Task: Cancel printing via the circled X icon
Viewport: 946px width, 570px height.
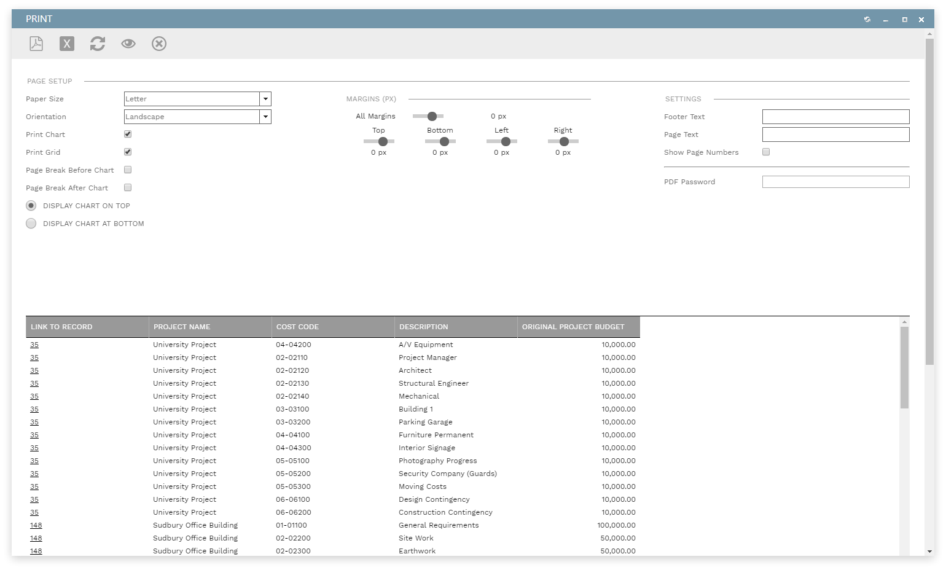Action: coord(158,43)
